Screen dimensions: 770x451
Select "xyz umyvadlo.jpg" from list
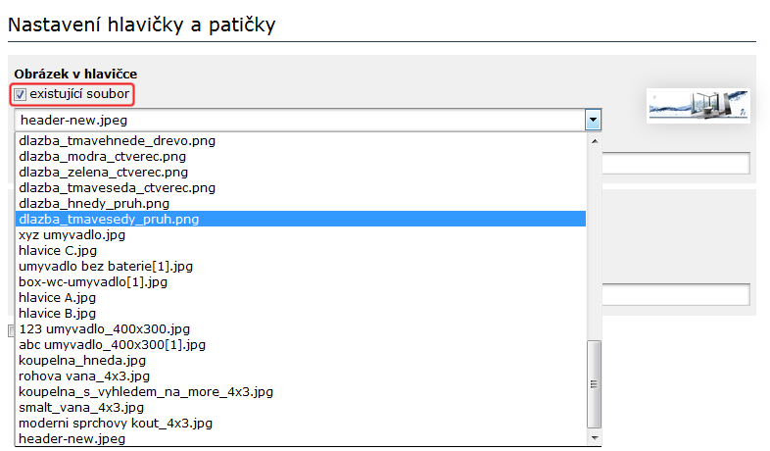72,234
